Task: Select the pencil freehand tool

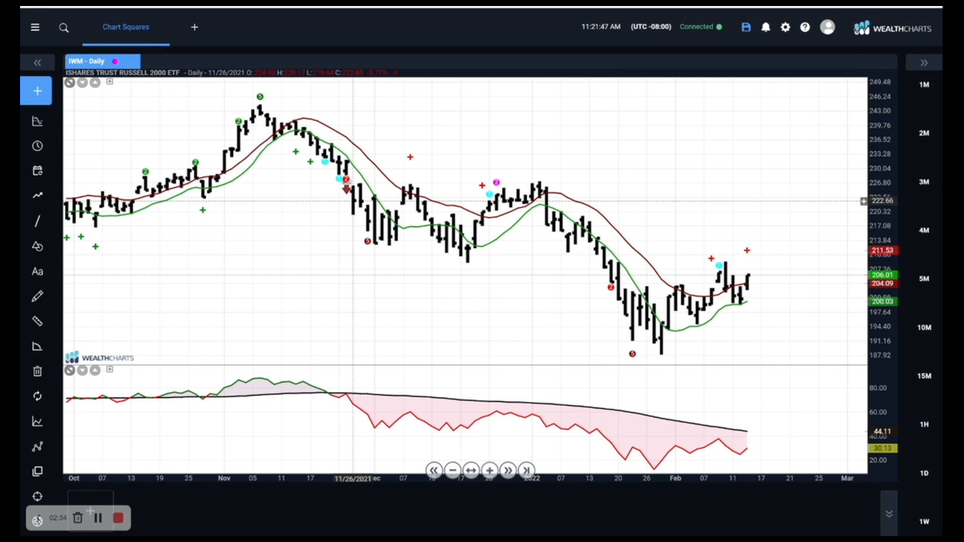Action: coord(37,296)
